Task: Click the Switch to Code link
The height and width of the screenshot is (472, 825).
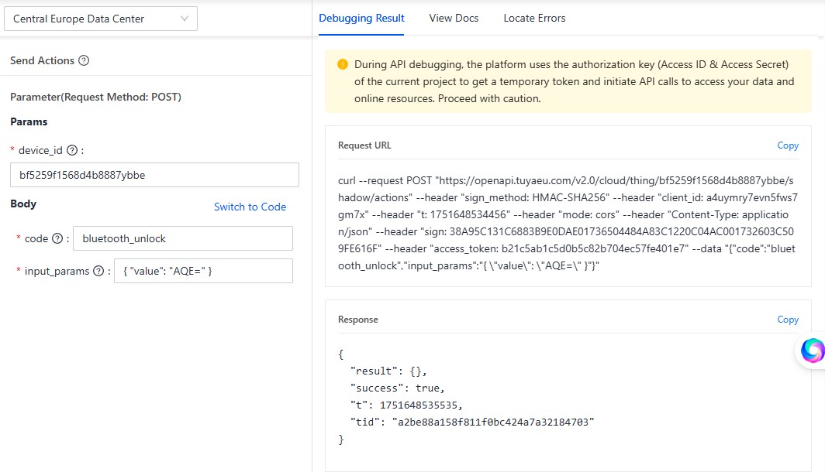Action: 250,207
